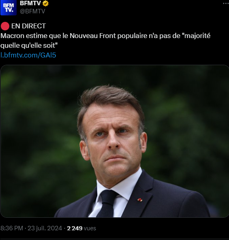This screenshot has width=229, height=240.
Task: Open the BFMTV profile avatar logo
Action: click(9, 8)
